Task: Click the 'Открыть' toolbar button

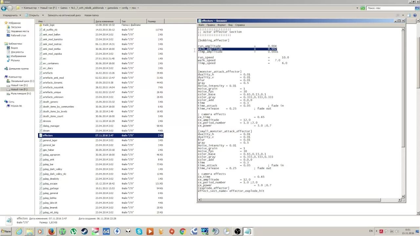Action: click(x=31, y=15)
